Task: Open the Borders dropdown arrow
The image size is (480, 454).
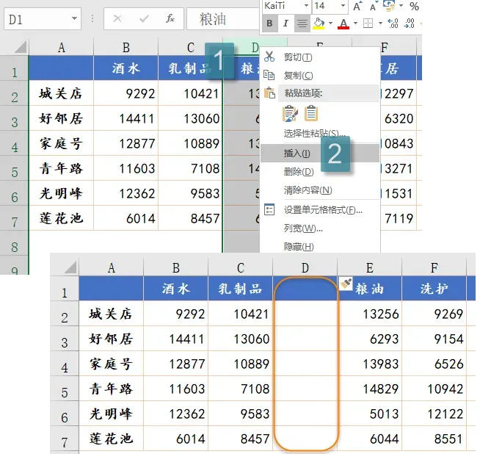Action: (380, 24)
